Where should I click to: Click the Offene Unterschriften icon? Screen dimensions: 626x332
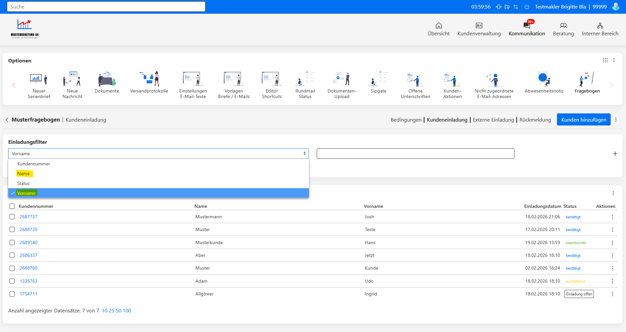415,79
